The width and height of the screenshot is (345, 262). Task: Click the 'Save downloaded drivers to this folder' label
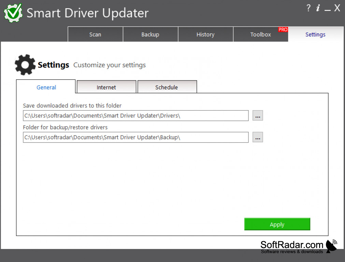point(72,106)
